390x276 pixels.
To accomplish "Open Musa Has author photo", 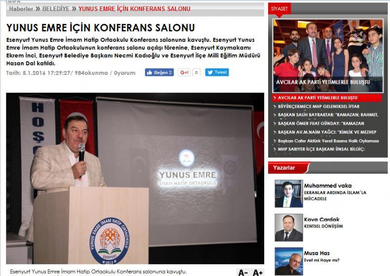I will coord(289,261).
